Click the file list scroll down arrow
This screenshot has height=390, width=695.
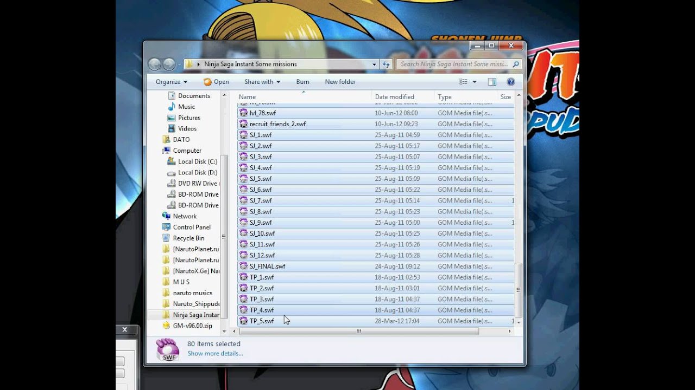point(519,322)
